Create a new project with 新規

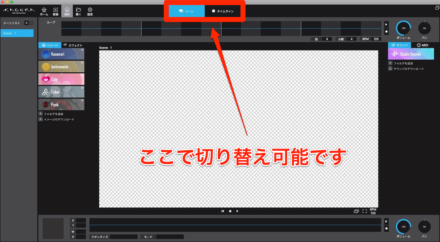click(x=56, y=11)
